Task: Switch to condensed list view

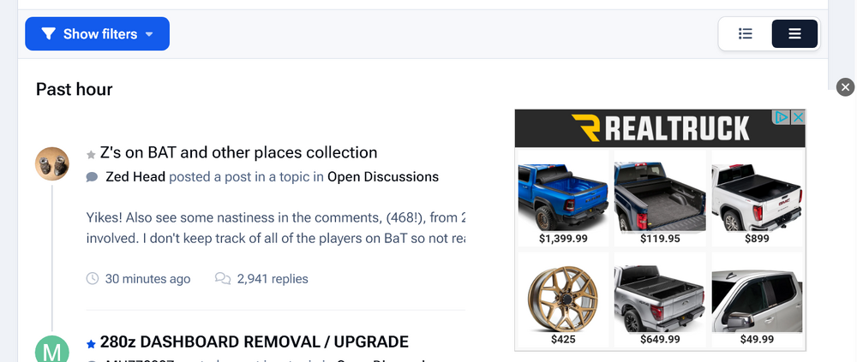Action: click(745, 34)
